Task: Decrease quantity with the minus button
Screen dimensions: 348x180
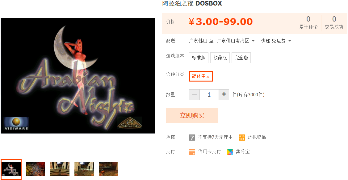Action: point(195,94)
